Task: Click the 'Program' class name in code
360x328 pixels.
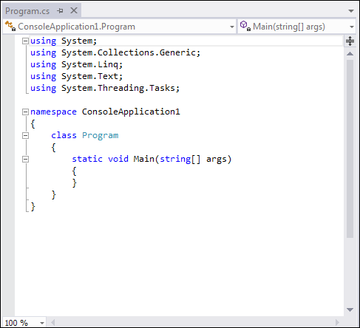Action: 101,135
